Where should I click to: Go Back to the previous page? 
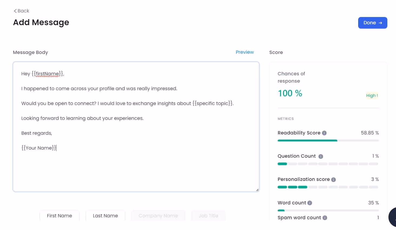(22, 11)
